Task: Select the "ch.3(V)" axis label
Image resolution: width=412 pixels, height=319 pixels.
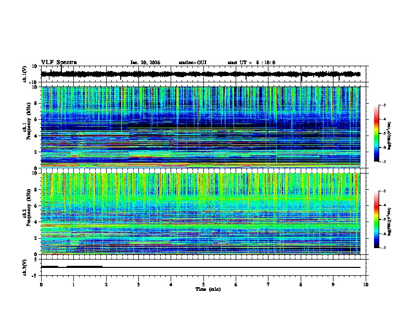Action: pos(25,267)
